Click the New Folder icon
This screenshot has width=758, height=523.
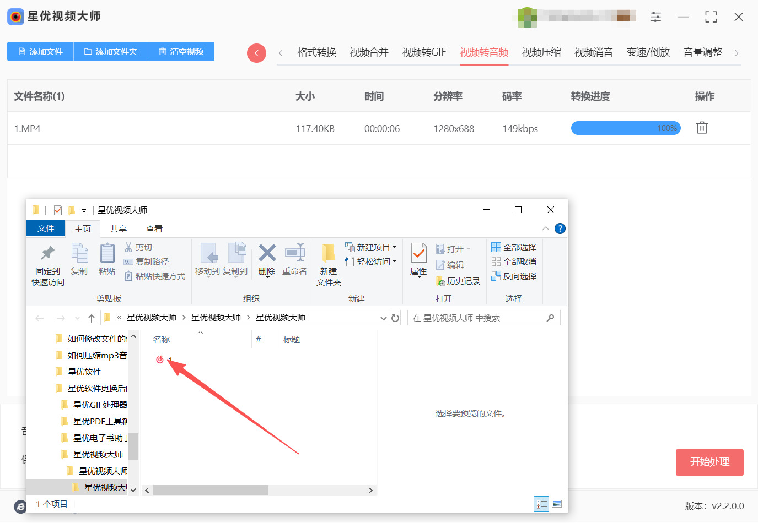[329, 254]
